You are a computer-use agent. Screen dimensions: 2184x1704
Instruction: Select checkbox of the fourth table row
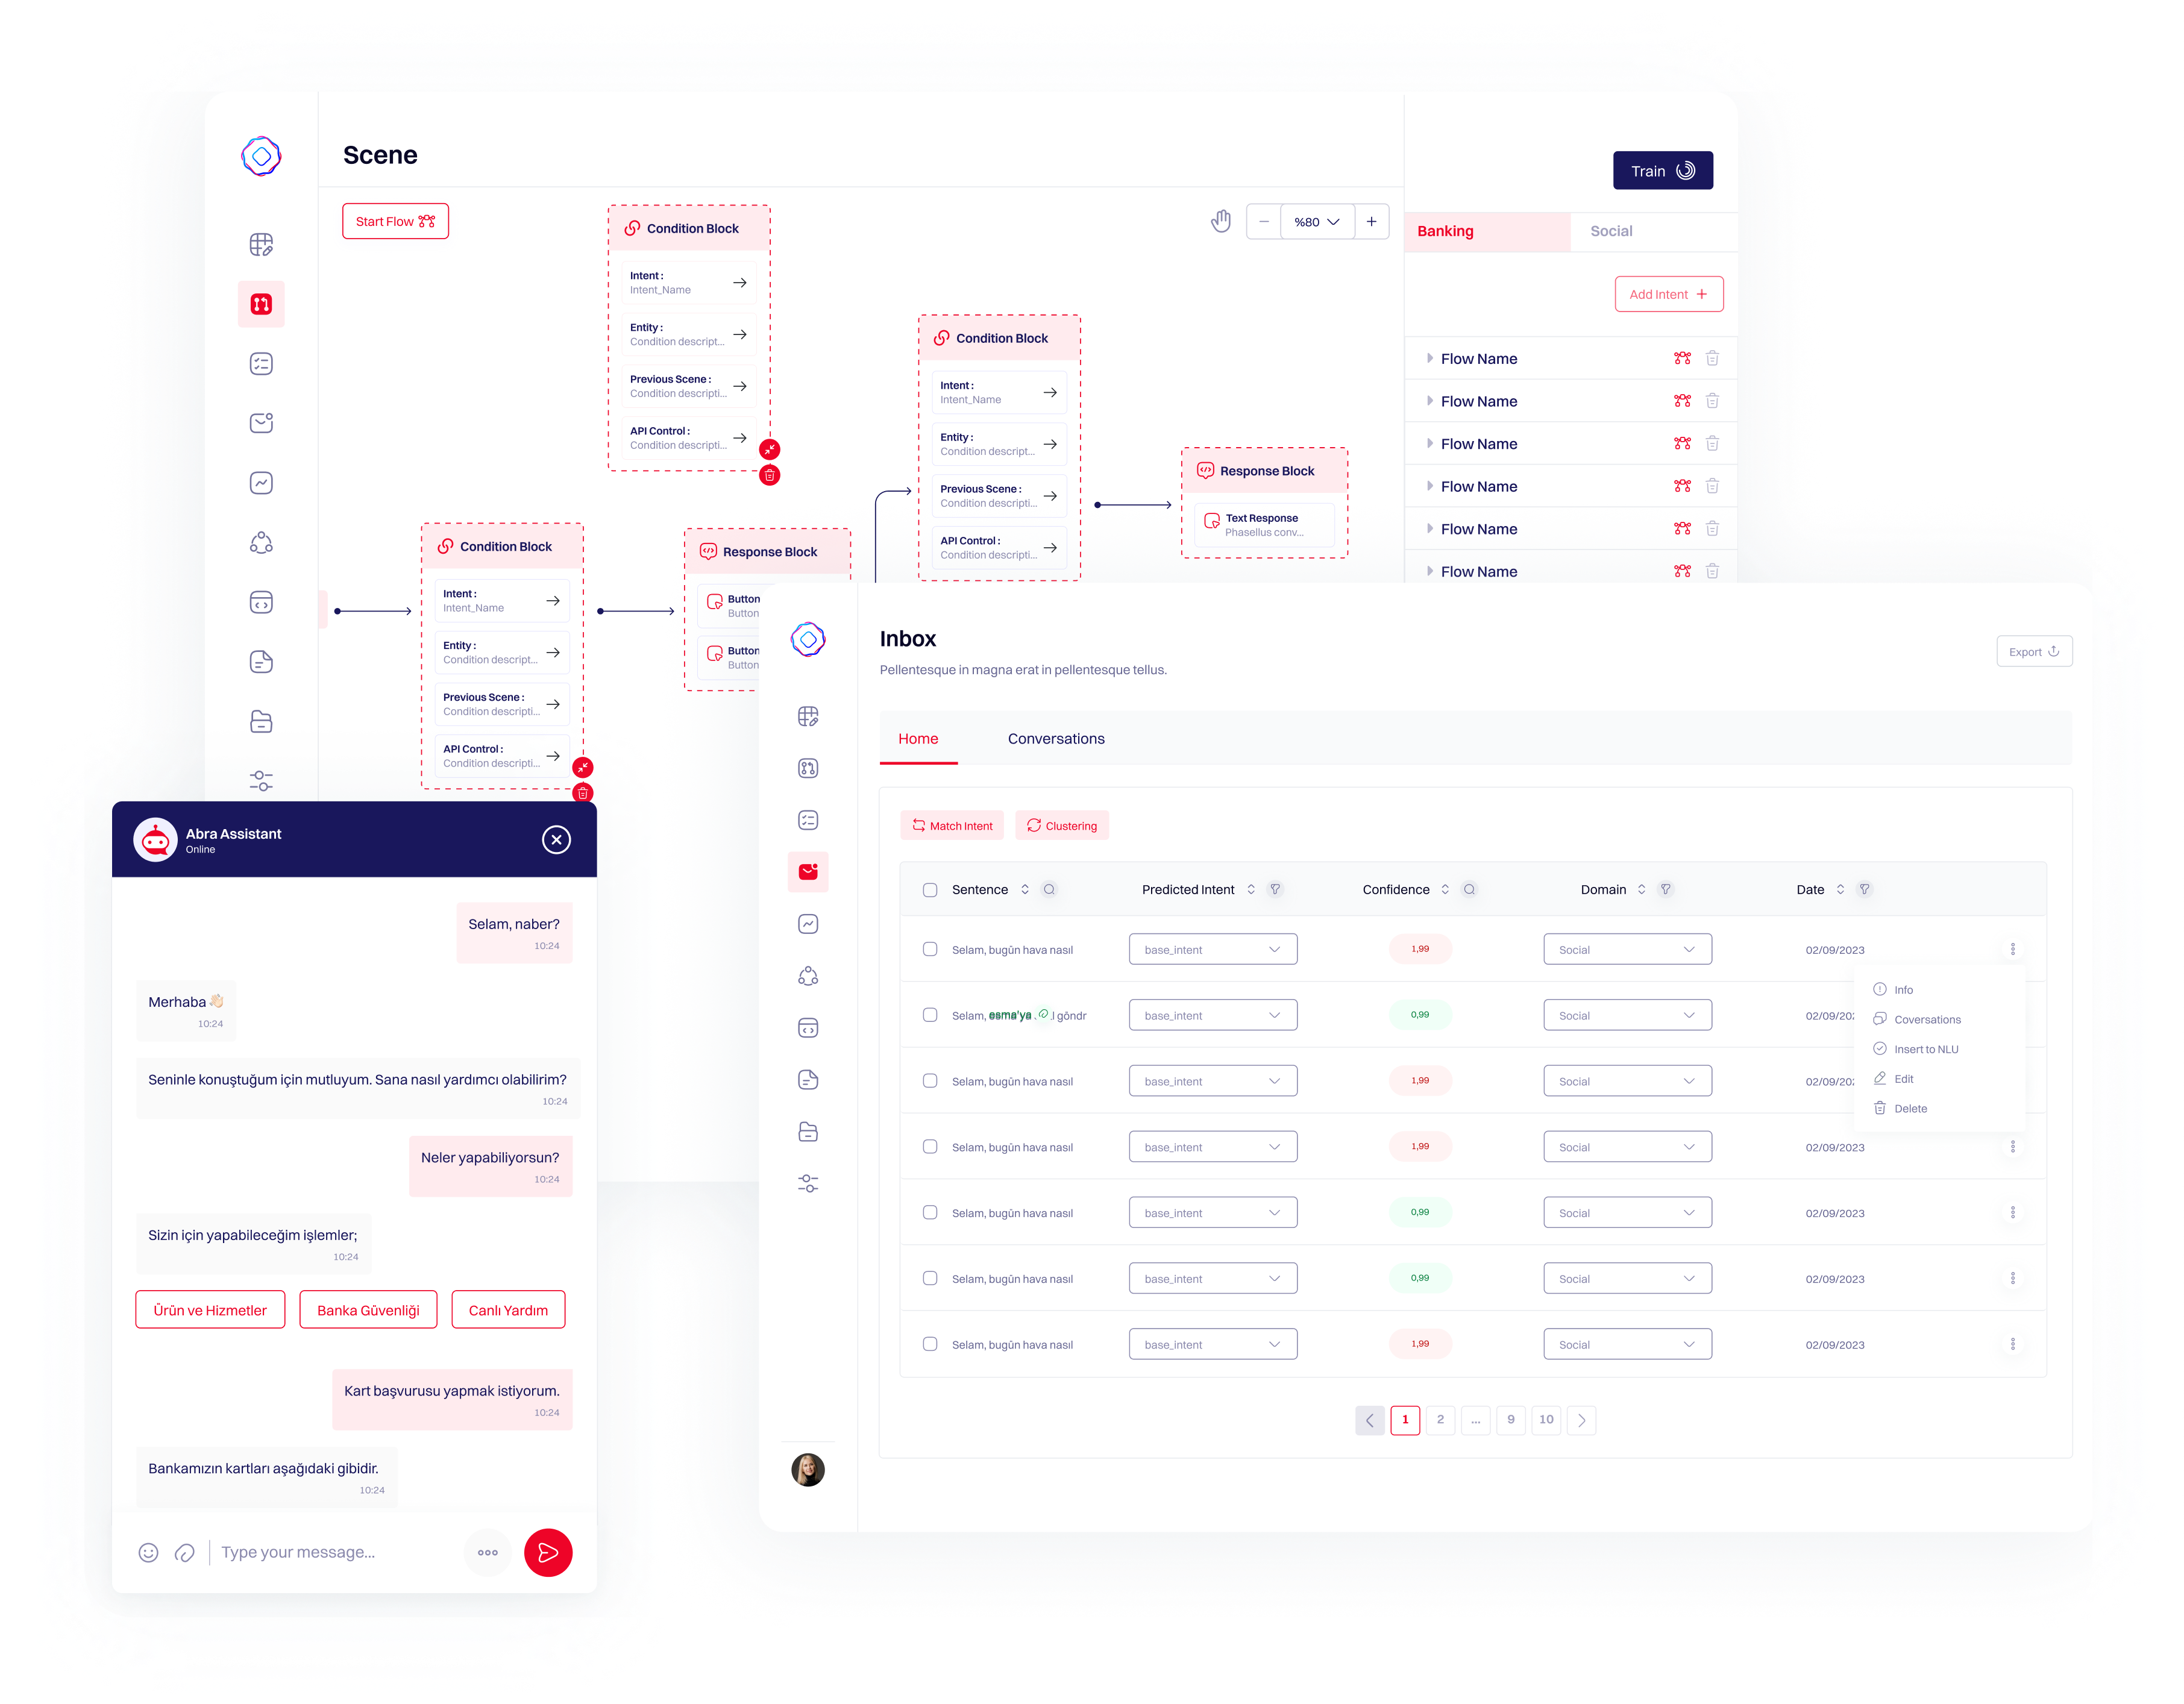930,1147
